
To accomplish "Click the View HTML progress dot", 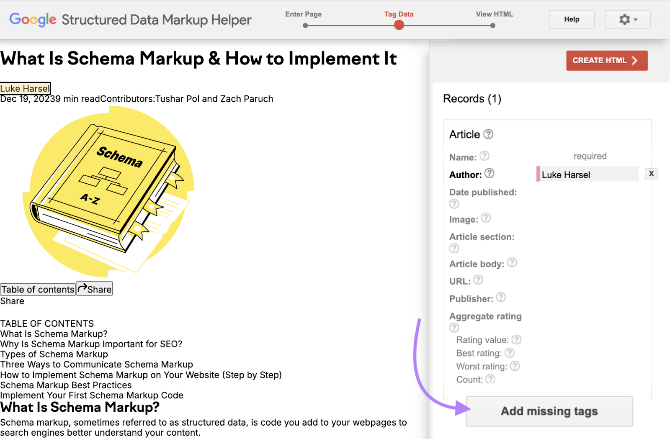I will (493, 26).
